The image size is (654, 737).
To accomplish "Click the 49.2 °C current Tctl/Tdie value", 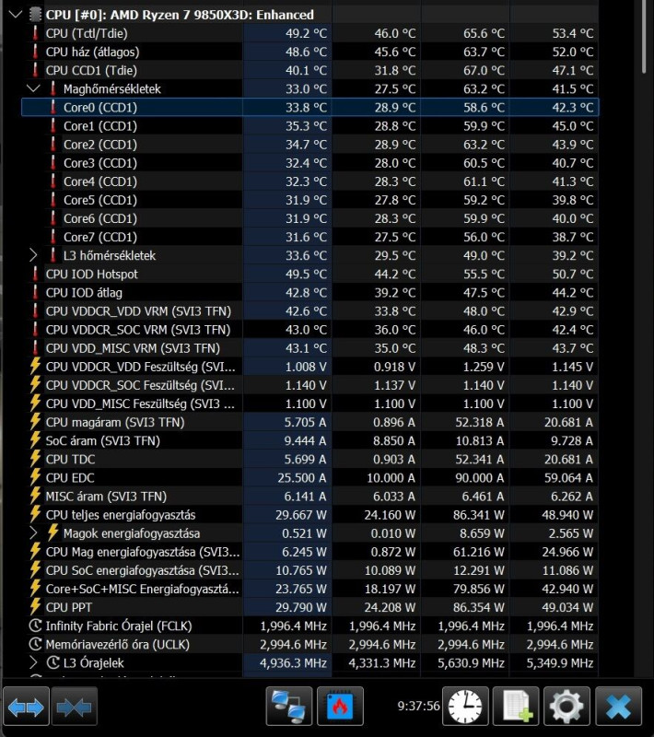I will [x=306, y=33].
